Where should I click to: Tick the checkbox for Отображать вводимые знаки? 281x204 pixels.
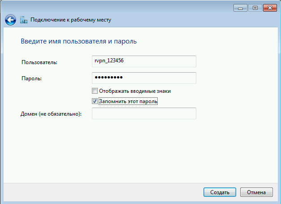95,91
